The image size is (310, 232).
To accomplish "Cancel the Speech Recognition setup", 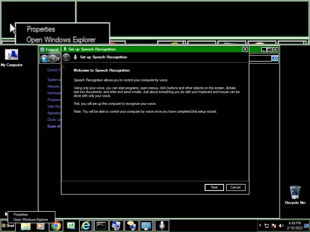I will pyautogui.click(x=236, y=187).
